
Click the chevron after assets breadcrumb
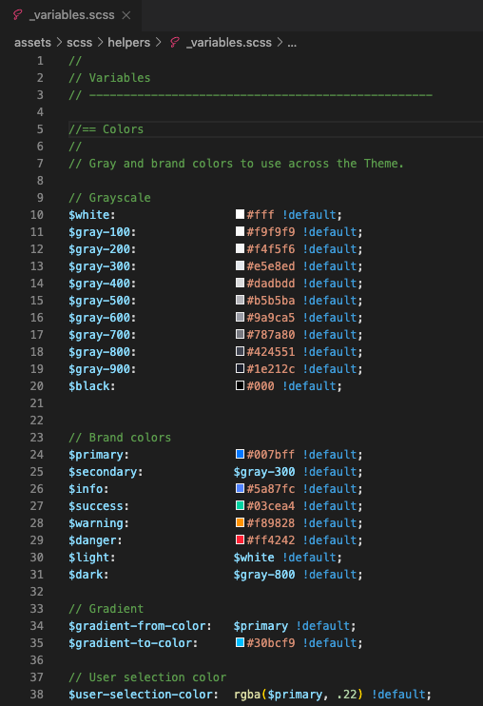coord(59,42)
